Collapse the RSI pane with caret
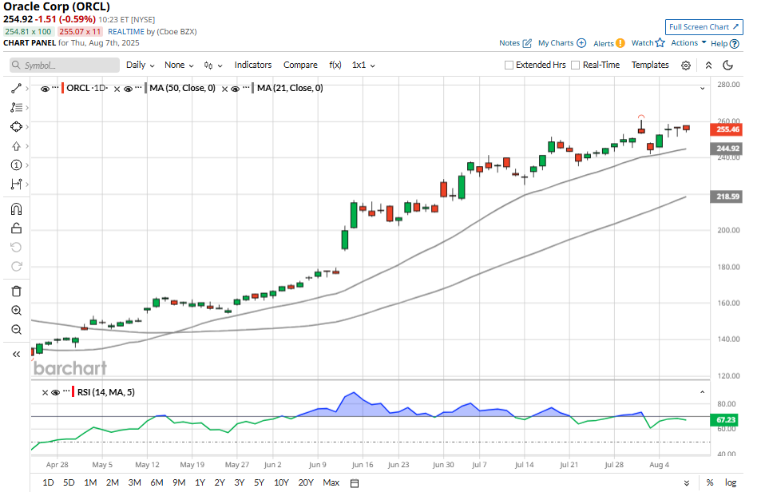Viewport: 765px width, 496px height. coord(703,392)
